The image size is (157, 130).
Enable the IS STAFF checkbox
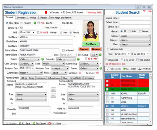click(86, 58)
